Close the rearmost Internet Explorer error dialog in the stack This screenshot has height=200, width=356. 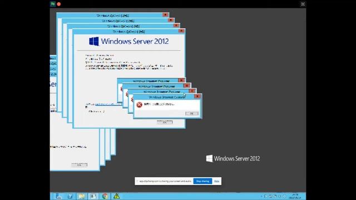click(181, 80)
